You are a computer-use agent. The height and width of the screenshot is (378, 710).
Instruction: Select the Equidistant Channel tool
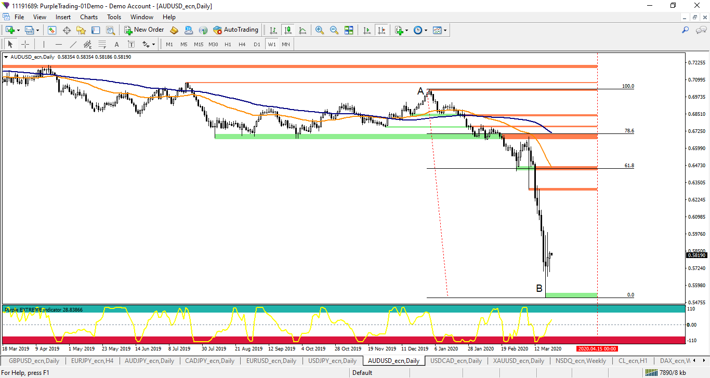[x=87, y=44]
